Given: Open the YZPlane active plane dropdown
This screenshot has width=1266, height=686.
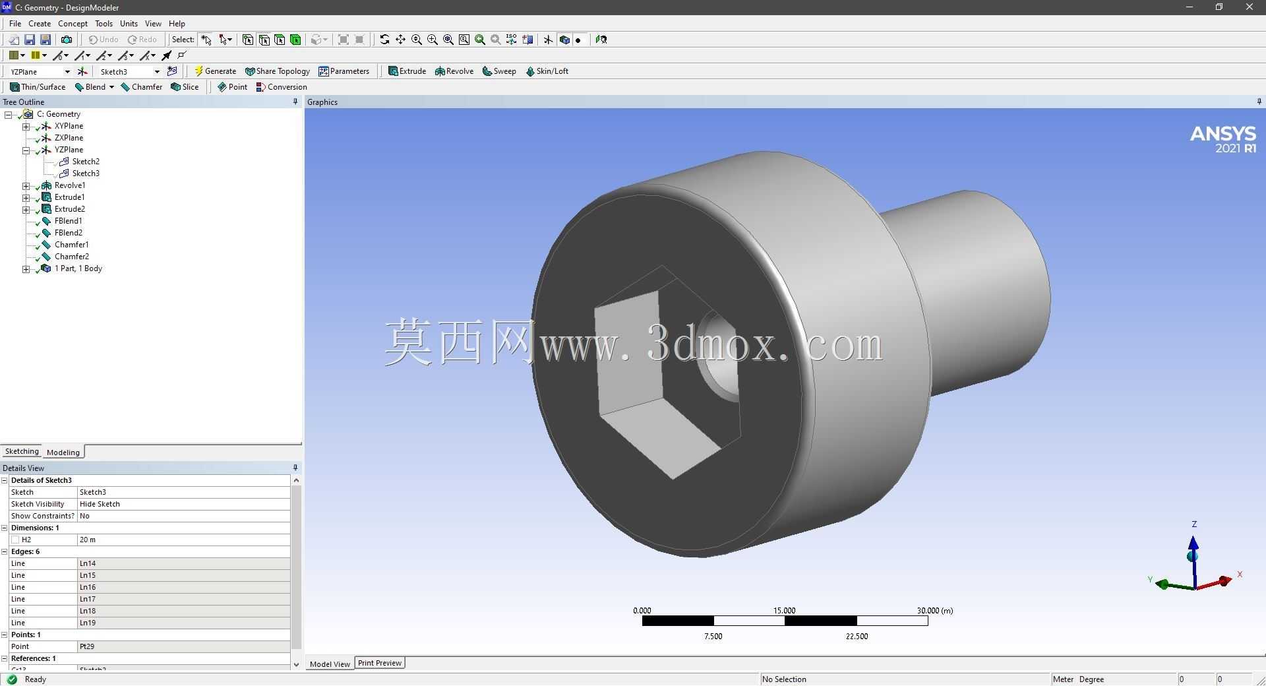Looking at the screenshot, I should point(67,71).
